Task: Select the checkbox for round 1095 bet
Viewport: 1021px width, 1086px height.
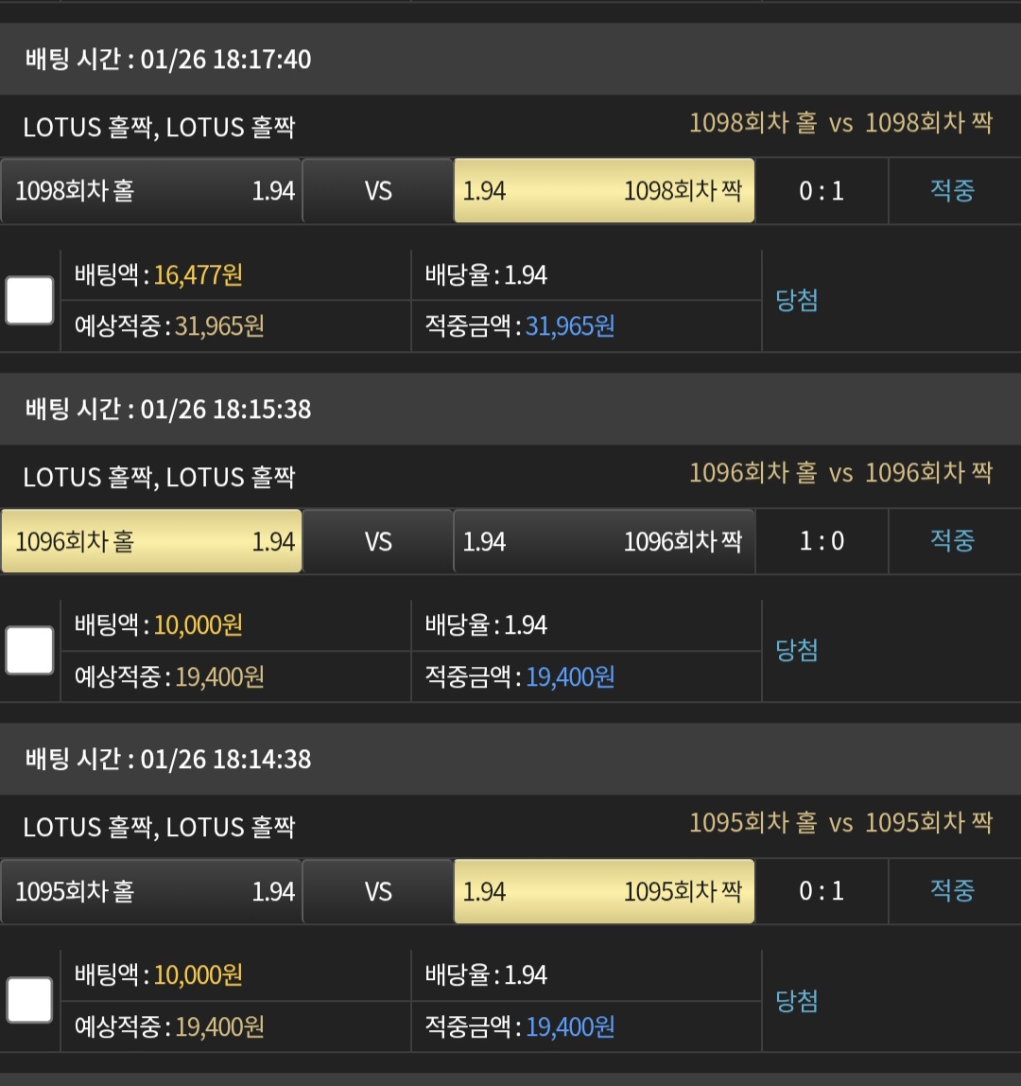Action: (29, 1001)
